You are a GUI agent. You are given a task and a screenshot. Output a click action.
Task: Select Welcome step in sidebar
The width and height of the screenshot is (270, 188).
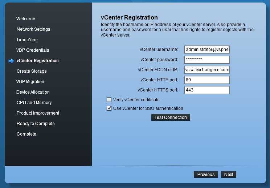26,19
